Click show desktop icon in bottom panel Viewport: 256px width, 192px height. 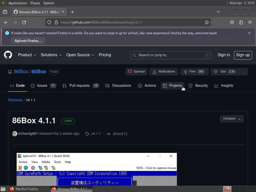click(3, 189)
